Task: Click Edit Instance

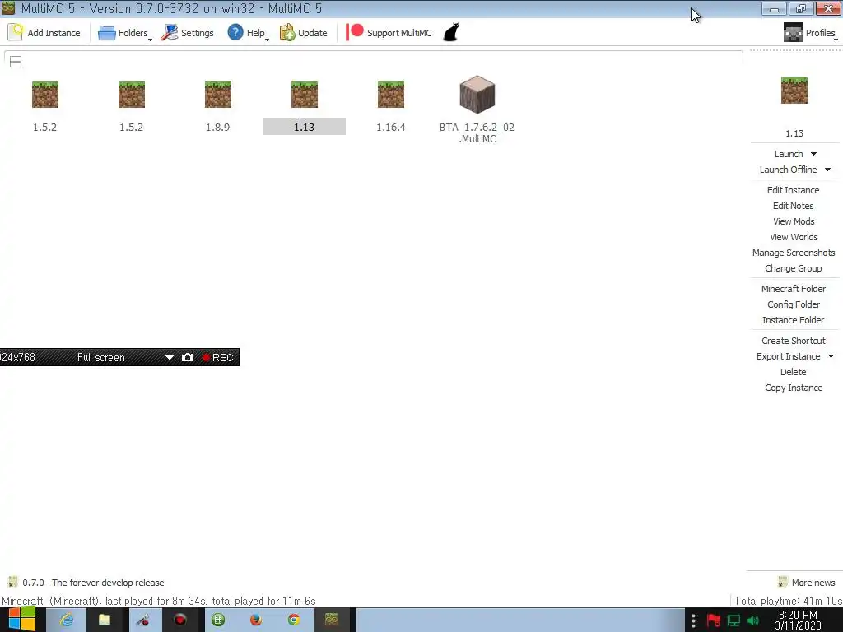Action: point(793,190)
